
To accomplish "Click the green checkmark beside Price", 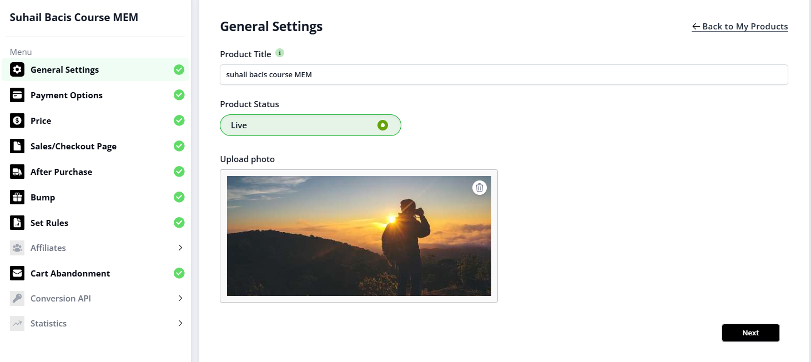I will coord(179,120).
